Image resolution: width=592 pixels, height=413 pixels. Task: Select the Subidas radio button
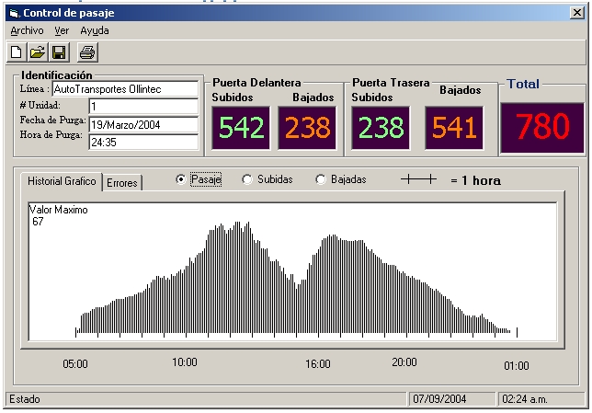247,180
